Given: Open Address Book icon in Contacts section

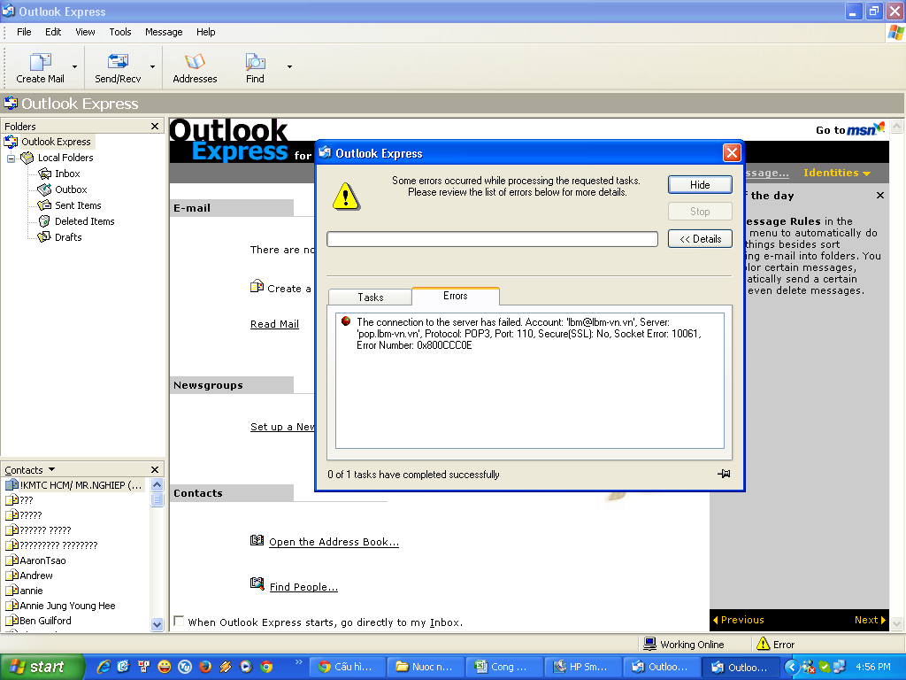Looking at the screenshot, I should click(x=257, y=540).
